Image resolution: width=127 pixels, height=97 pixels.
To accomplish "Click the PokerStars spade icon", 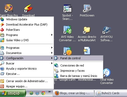I will pos(2,30).
